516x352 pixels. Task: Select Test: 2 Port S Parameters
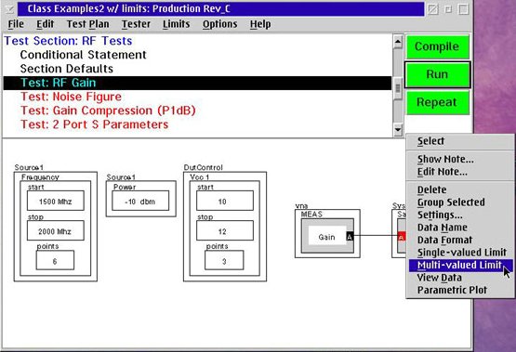coord(95,124)
